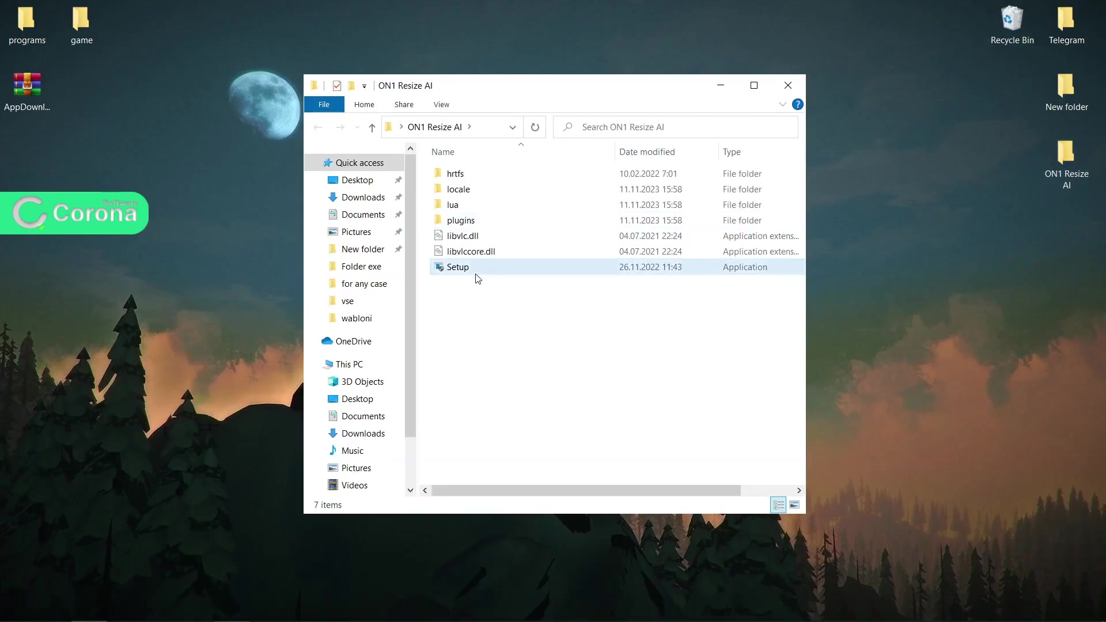Sort files by Type column

click(732, 152)
